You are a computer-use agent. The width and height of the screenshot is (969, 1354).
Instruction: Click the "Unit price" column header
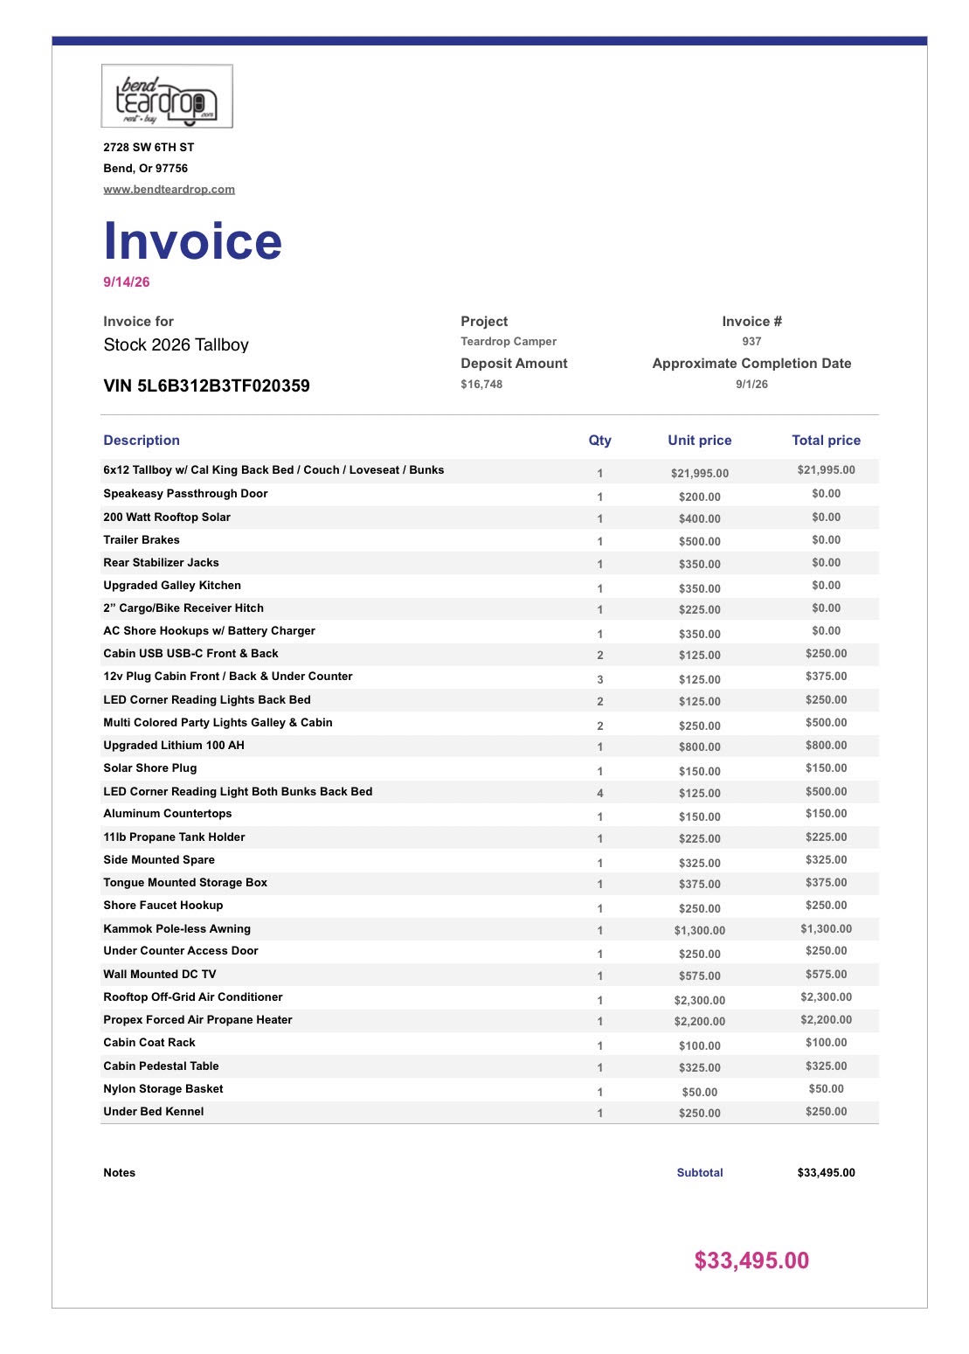point(700,440)
